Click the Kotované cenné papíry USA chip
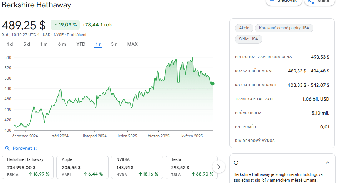338x183 pixels. click(284, 28)
